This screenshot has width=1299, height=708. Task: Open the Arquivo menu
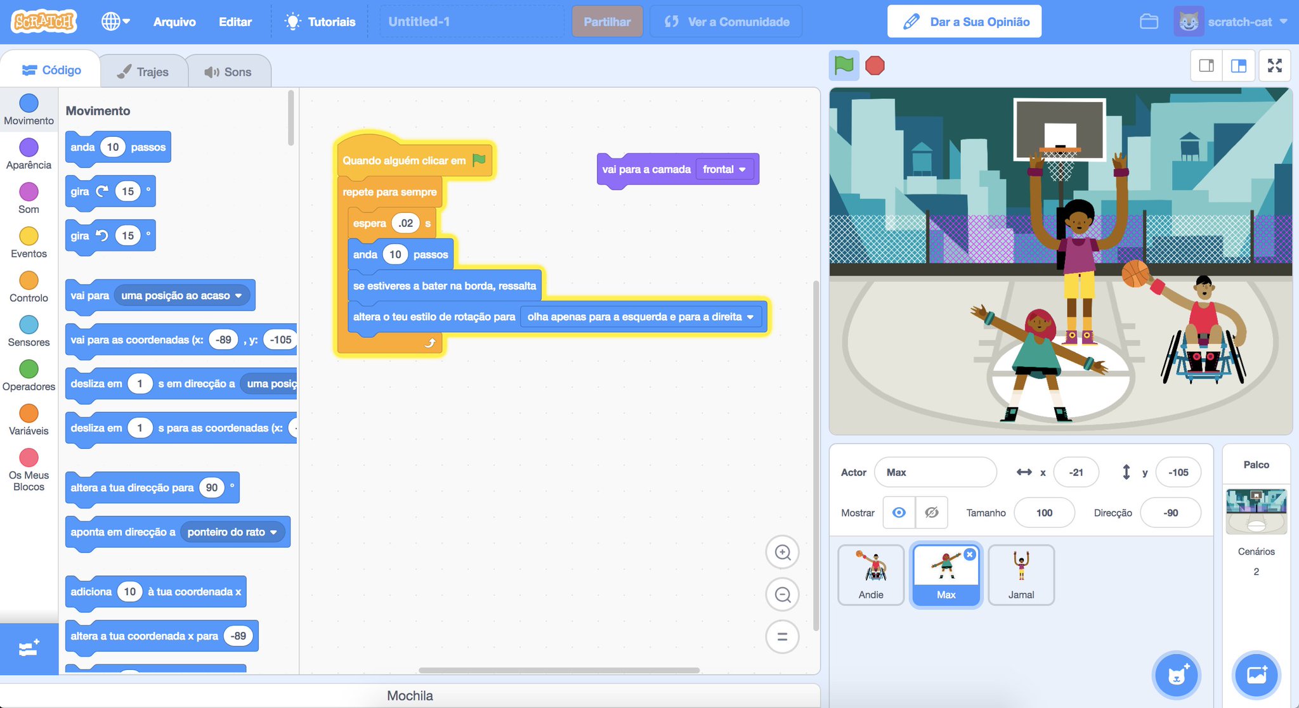coord(174,22)
